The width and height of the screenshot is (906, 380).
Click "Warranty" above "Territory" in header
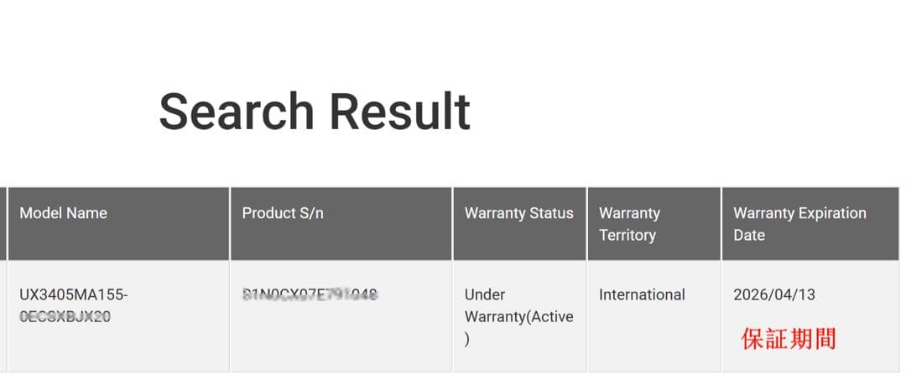(629, 213)
